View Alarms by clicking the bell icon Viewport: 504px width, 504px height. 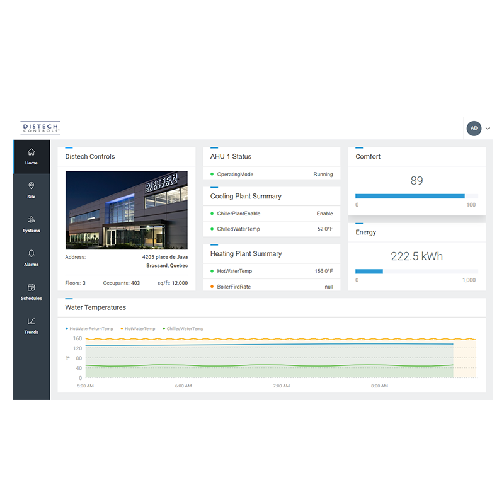coord(31,253)
